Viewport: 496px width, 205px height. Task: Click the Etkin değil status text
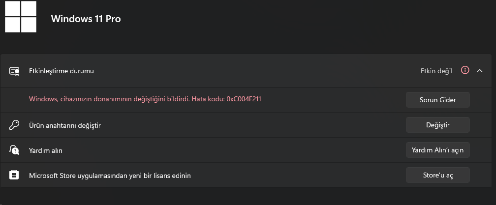pos(436,71)
